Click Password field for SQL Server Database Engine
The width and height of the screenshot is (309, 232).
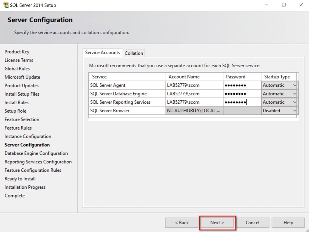pos(242,94)
